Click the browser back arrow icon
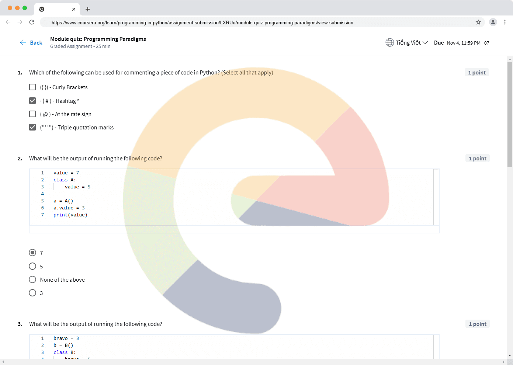 [x=8, y=22]
